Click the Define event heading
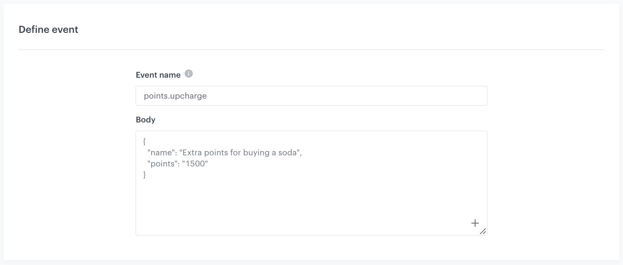 pos(48,29)
